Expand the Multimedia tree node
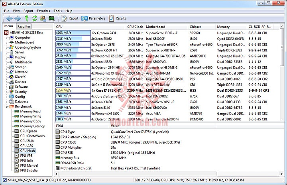The image size is (287, 185). tap(7, 63)
